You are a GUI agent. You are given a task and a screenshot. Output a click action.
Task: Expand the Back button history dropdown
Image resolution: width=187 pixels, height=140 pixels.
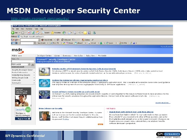click(19, 33)
